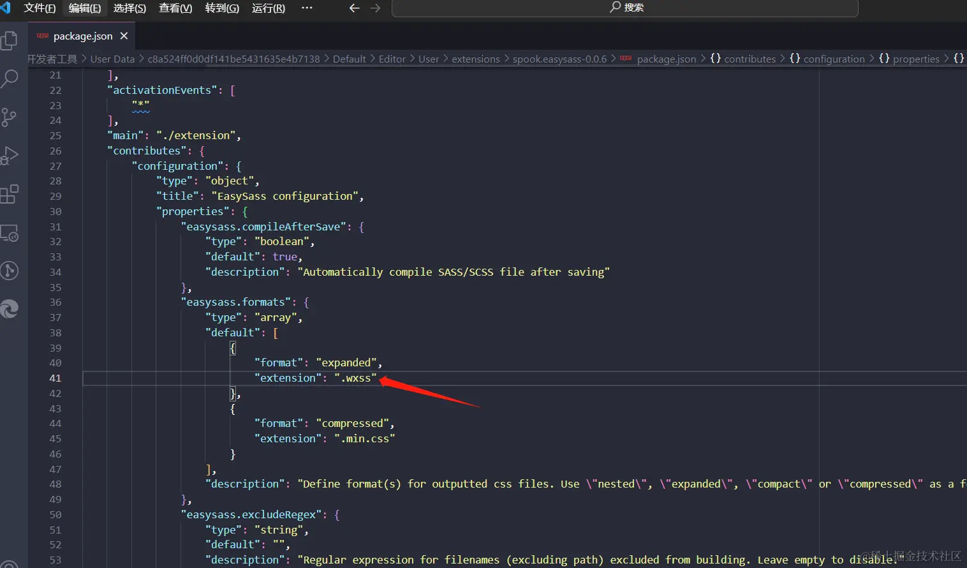The width and height of the screenshot is (967, 568).
Task: Click the "./extension" main value
Action: pyautogui.click(x=196, y=135)
